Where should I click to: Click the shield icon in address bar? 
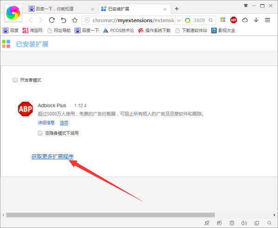[87, 20]
